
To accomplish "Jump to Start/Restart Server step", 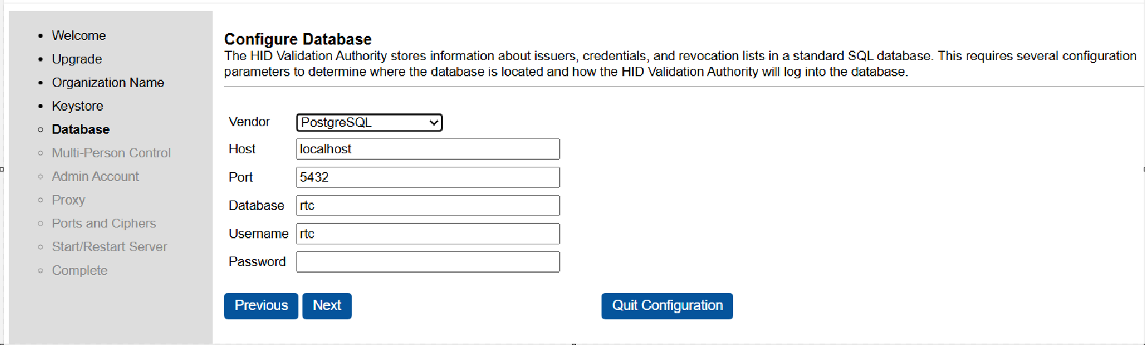I will click(109, 247).
